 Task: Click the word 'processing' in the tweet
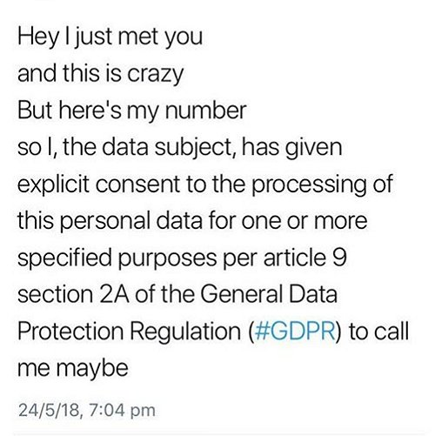(x=309, y=185)
